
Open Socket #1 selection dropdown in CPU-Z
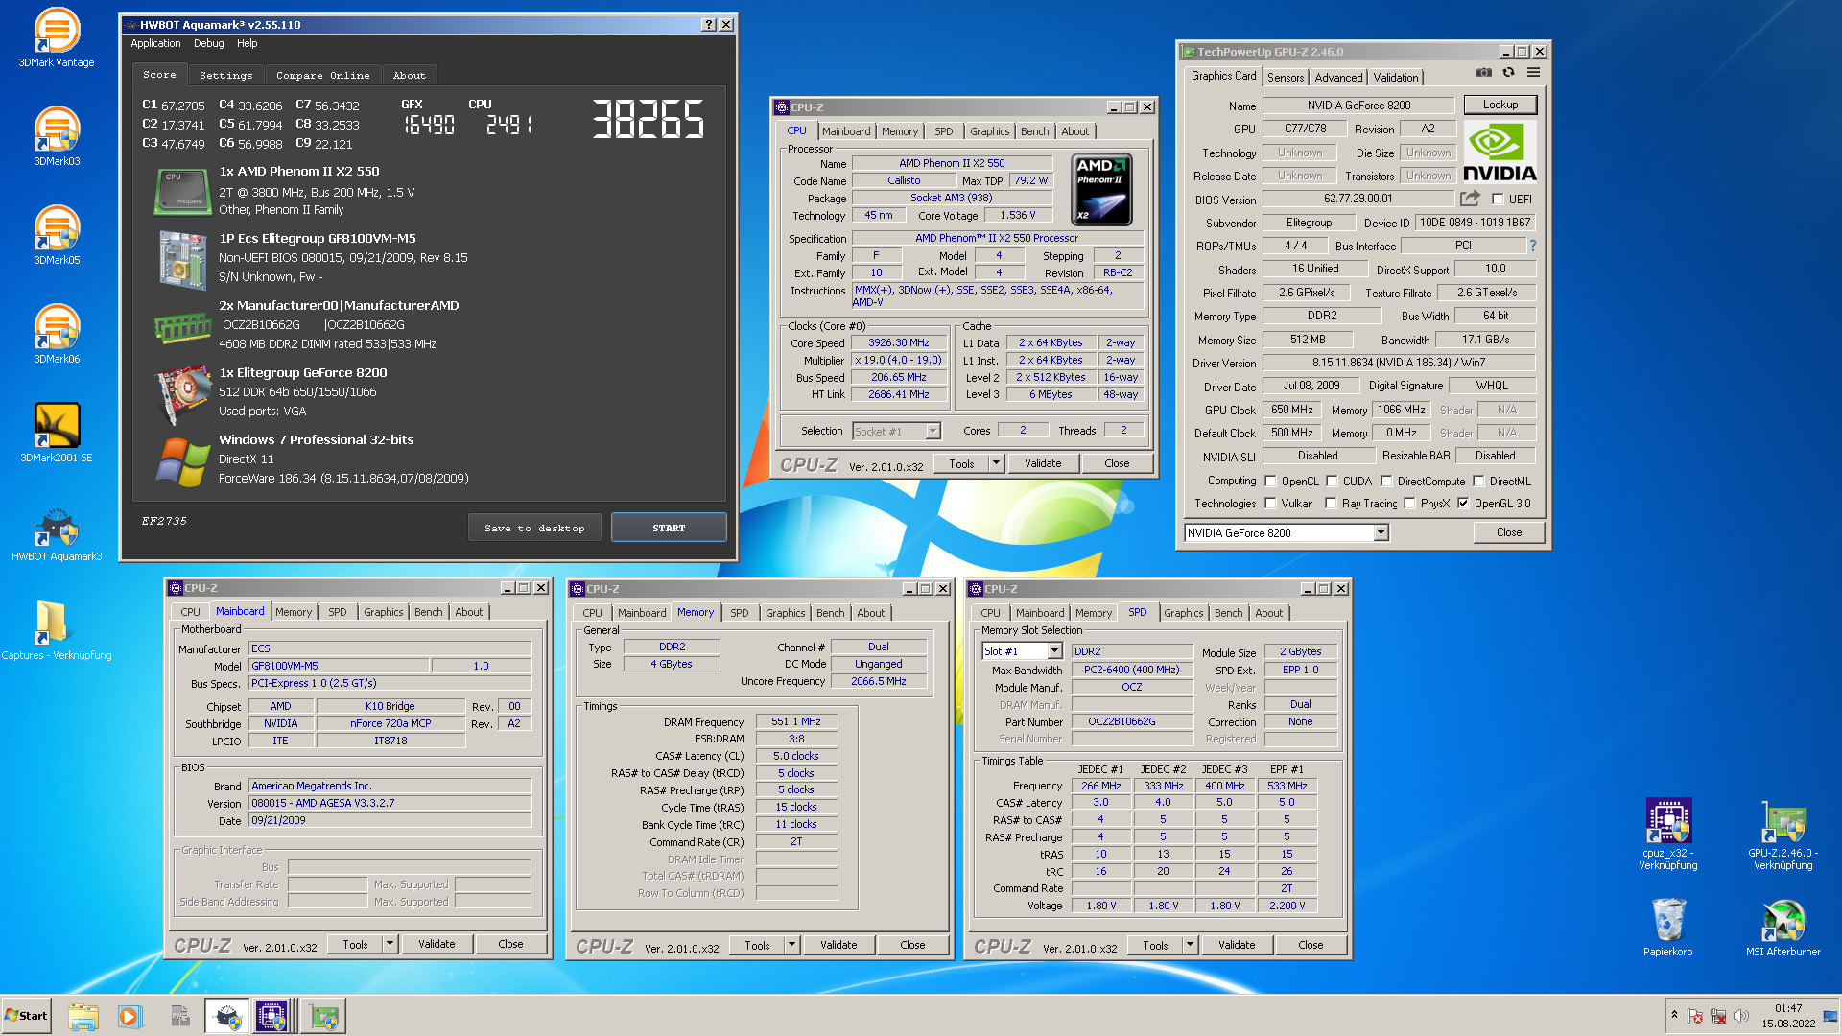pos(896,432)
